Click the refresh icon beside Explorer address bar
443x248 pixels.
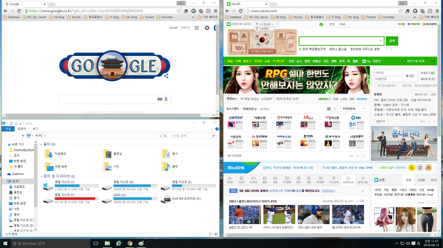[166, 136]
